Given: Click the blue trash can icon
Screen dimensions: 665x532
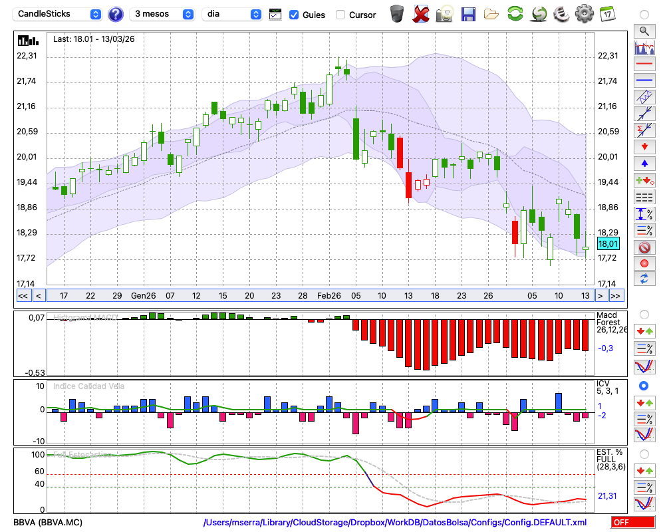Looking at the screenshot, I should click(397, 13).
